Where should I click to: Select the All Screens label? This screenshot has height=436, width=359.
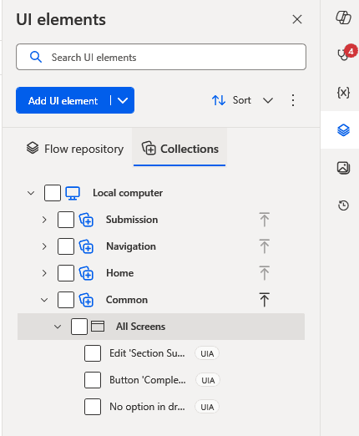(x=140, y=327)
